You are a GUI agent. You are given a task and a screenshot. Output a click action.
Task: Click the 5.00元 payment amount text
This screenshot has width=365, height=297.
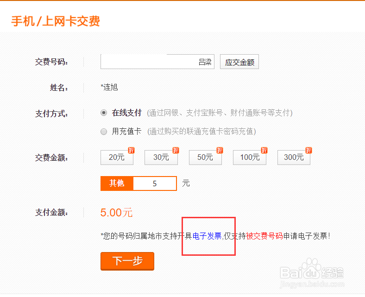pyautogui.click(x=116, y=213)
